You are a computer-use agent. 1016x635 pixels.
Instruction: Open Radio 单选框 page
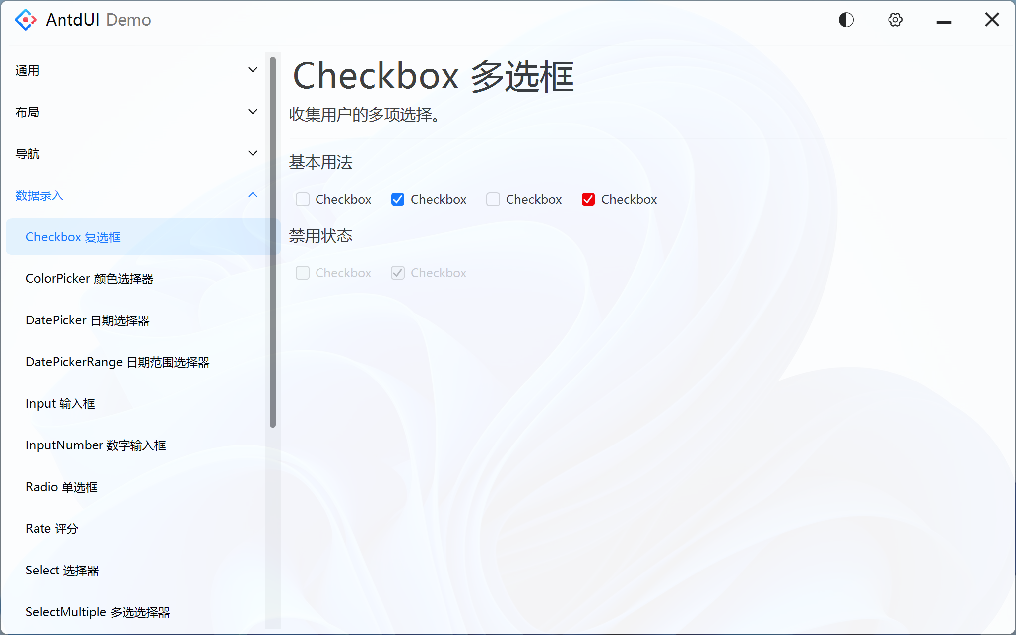click(62, 487)
